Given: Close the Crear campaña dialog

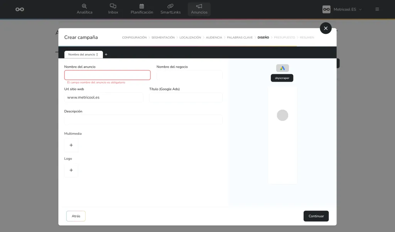Looking at the screenshot, I should [326, 28].
